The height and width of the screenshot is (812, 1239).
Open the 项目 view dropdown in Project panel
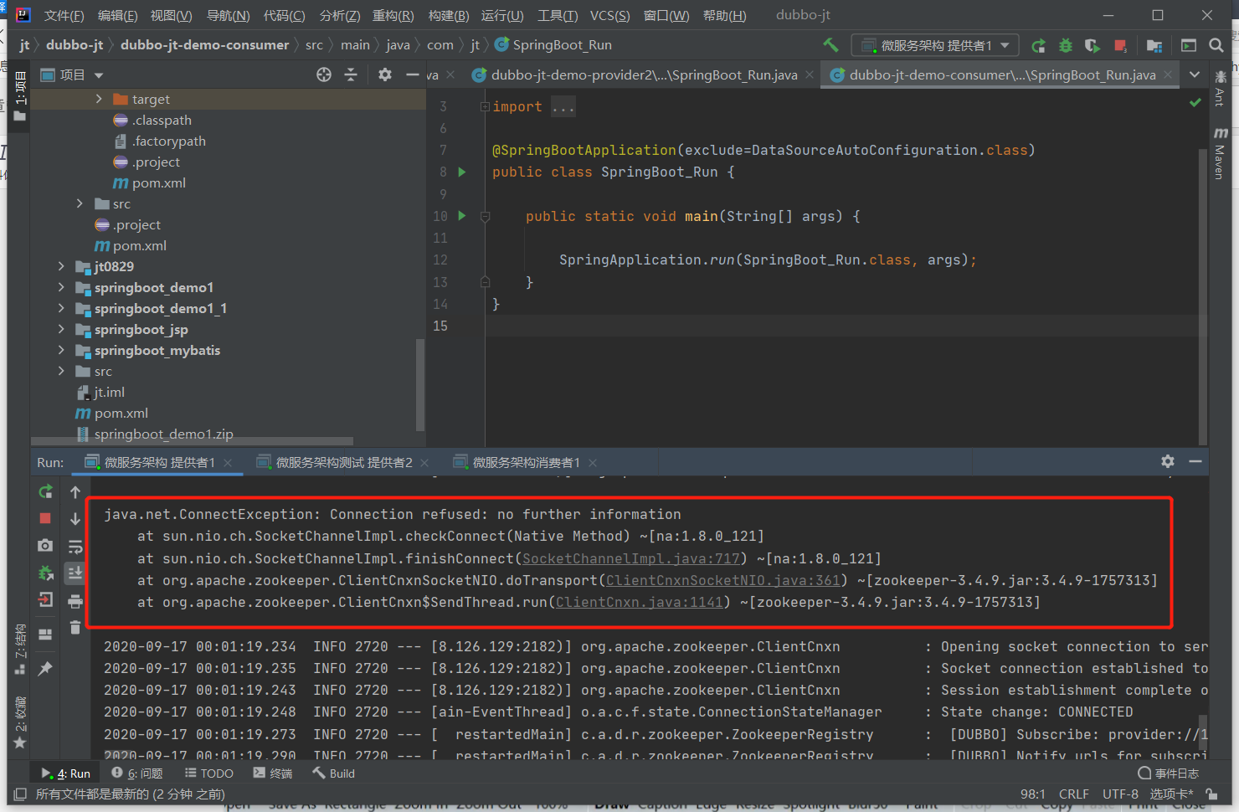click(72, 75)
